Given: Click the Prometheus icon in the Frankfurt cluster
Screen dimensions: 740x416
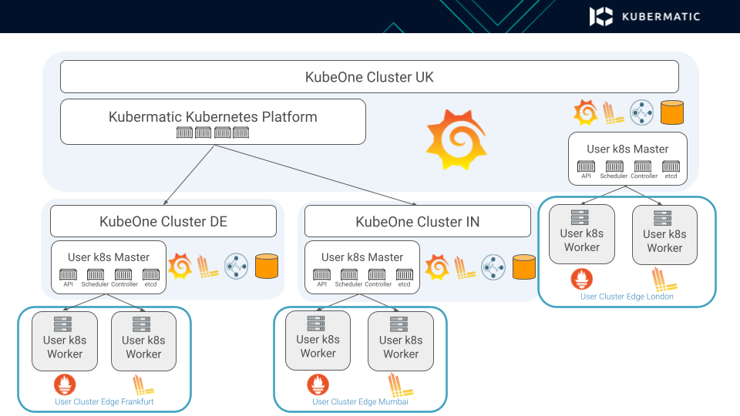Looking at the screenshot, I should pyautogui.click(x=65, y=384).
